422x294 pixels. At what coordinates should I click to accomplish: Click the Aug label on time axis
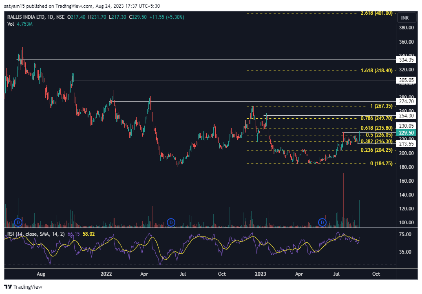[41, 274]
